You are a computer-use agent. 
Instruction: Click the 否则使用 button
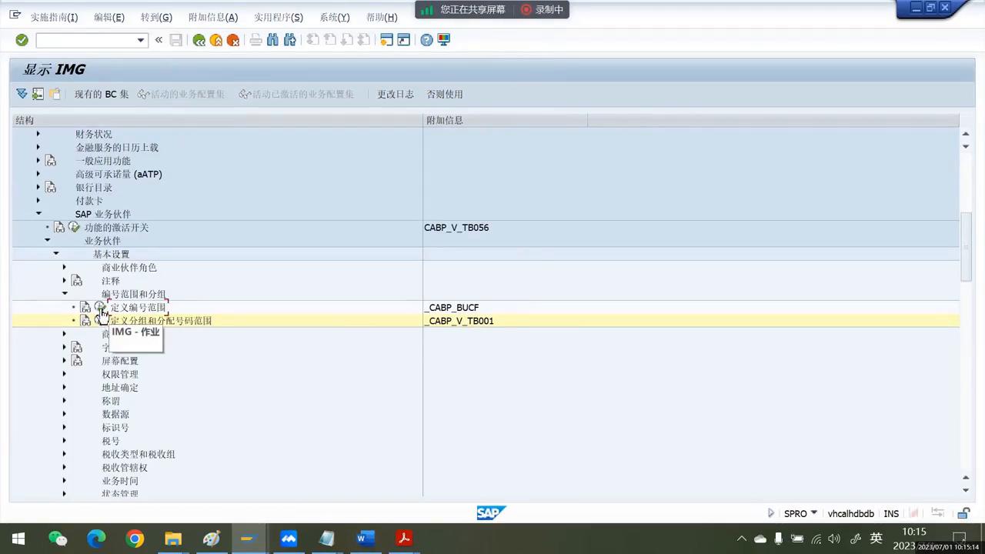click(445, 94)
